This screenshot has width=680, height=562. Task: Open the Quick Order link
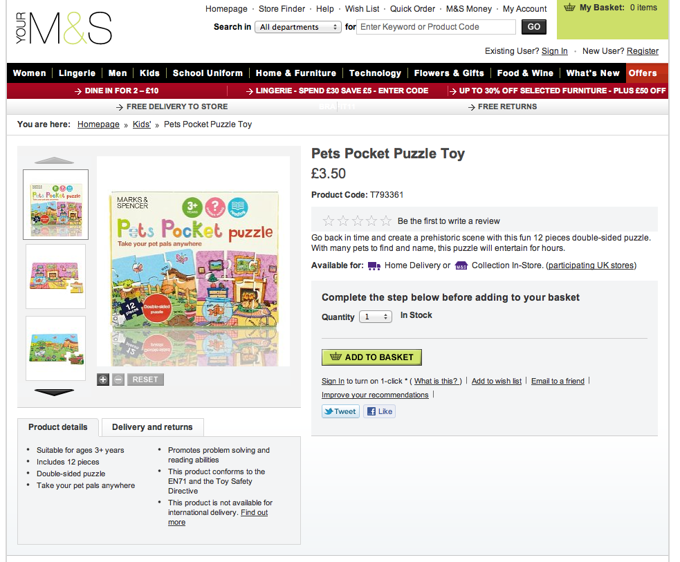(412, 9)
